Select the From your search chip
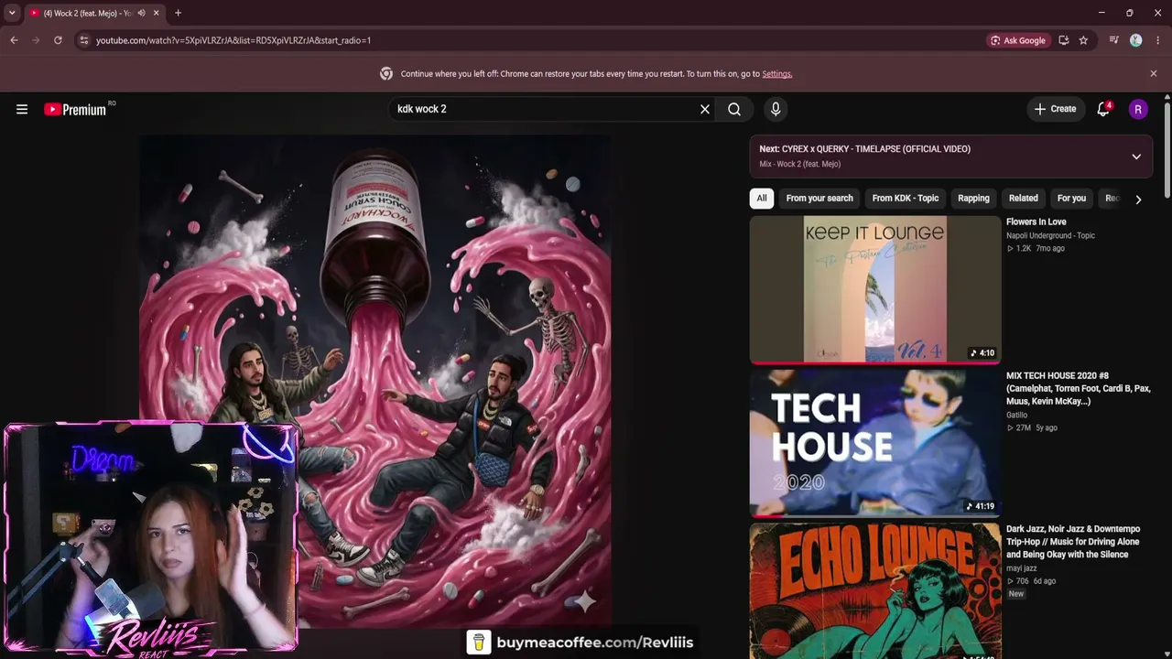1172x659 pixels. point(819,198)
